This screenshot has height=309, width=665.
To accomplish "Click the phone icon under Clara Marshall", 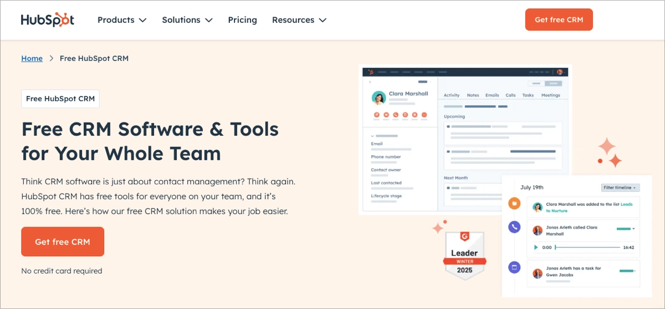I will coord(396,115).
